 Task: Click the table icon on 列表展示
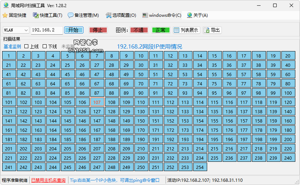pos(176,30)
